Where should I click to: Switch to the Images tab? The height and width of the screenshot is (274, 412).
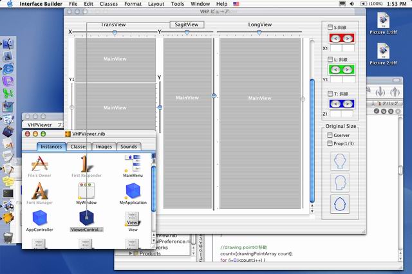[104, 147]
